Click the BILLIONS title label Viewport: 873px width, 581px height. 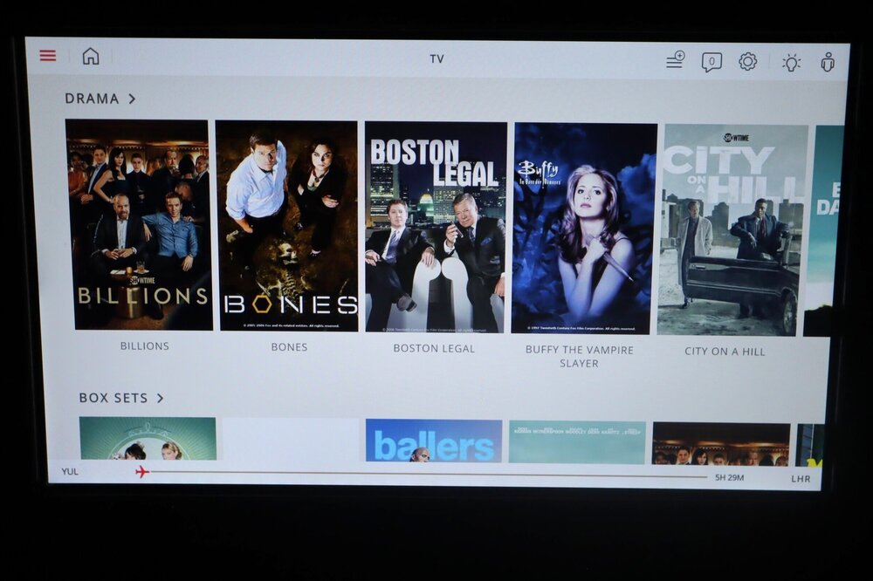coord(143,346)
